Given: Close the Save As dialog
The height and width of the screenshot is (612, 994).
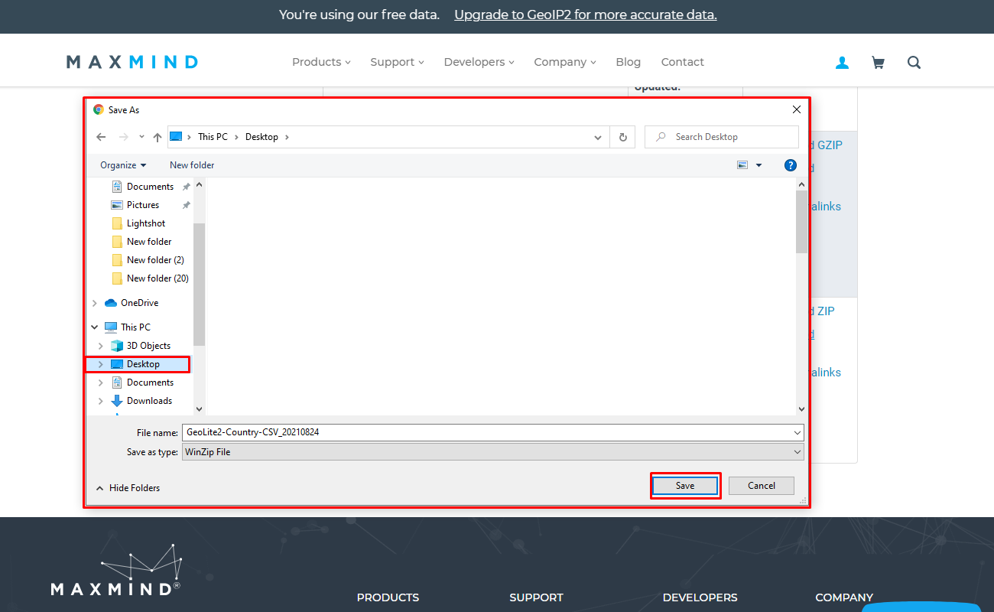Looking at the screenshot, I should coord(796,109).
